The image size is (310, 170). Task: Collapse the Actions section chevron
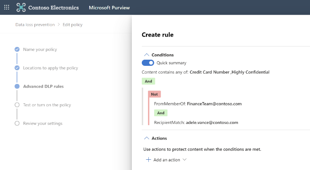tap(146, 138)
